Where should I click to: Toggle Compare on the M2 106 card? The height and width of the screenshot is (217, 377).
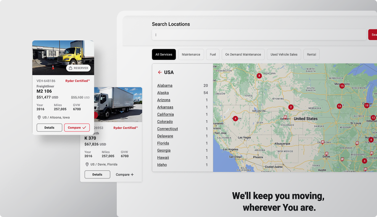[x=77, y=128]
